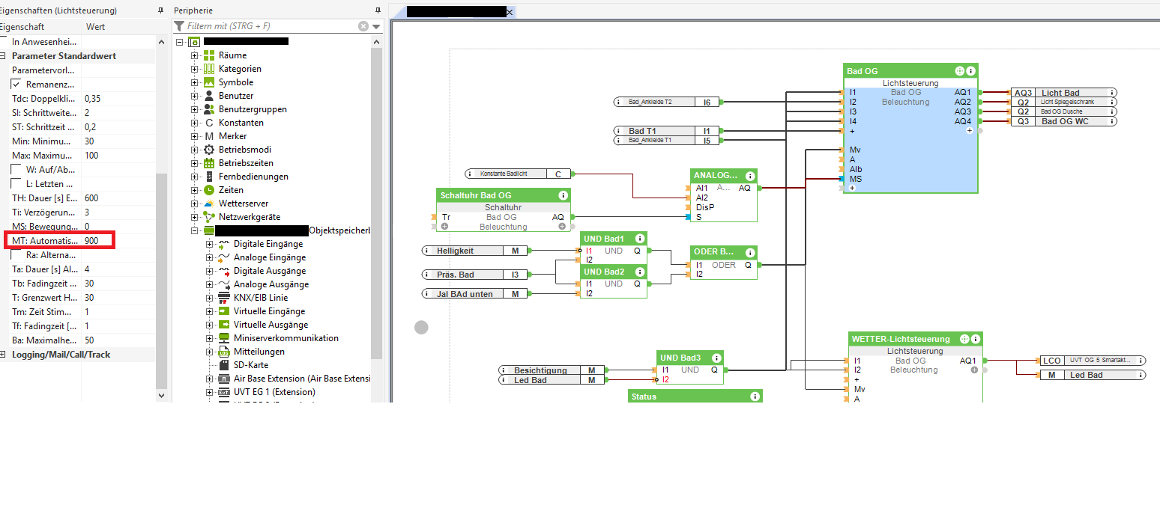Enable the W: Auf/Ab checkbox
The height and width of the screenshot is (511, 1160).
[x=16, y=169]
